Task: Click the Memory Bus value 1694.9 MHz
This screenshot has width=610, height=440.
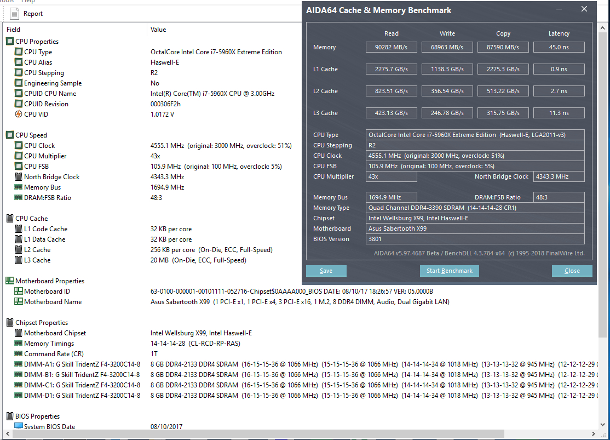Action: [x=167, y=187]
